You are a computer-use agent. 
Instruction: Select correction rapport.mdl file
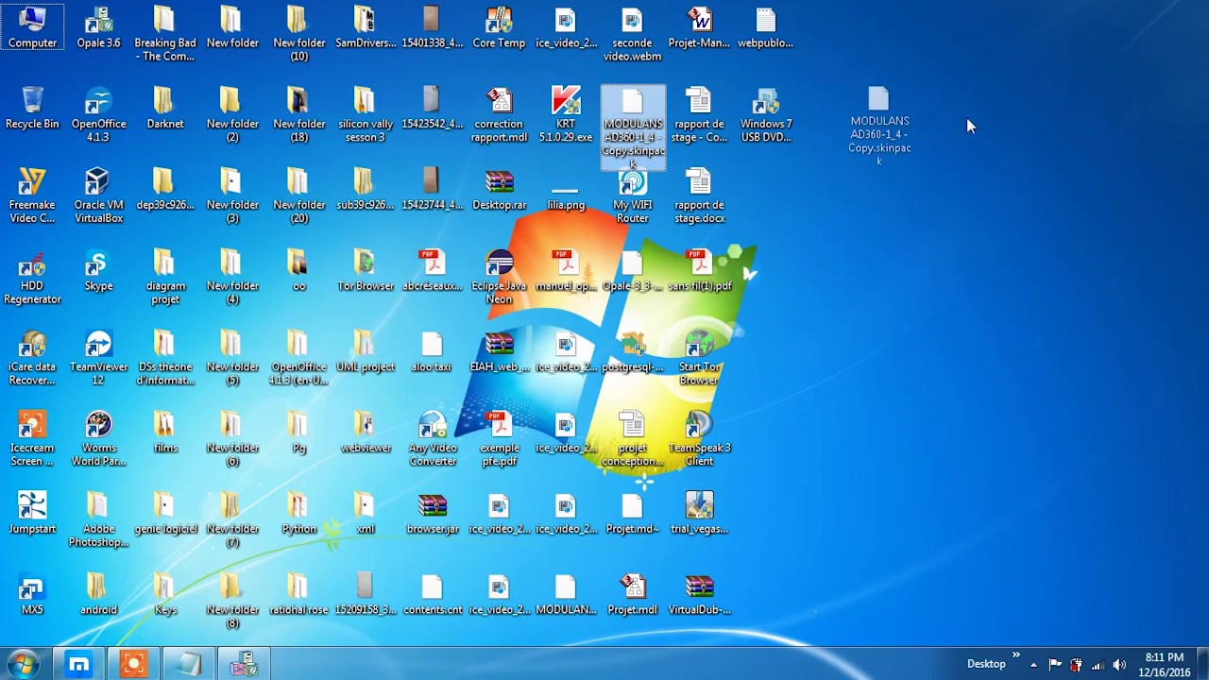click(x=499, y=115)
